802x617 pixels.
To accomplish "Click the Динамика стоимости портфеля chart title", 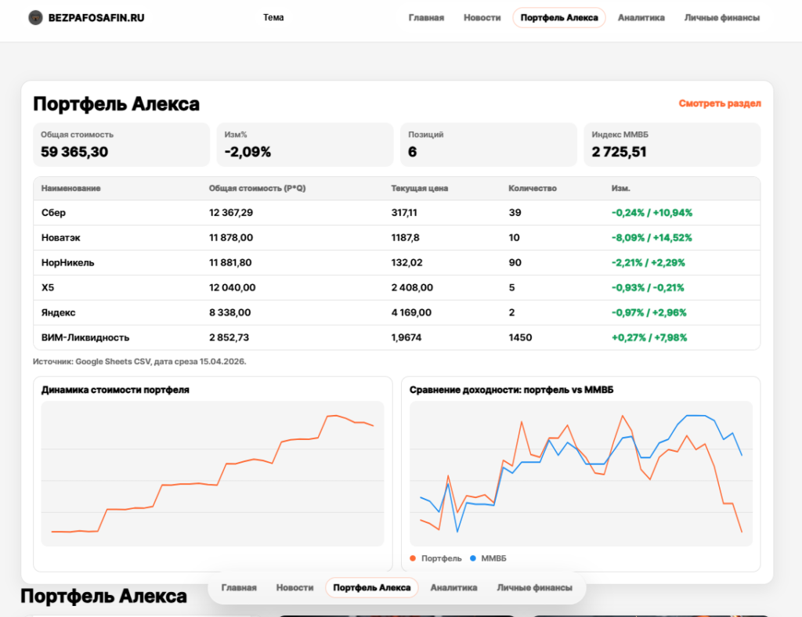I will tap(115, 390).
